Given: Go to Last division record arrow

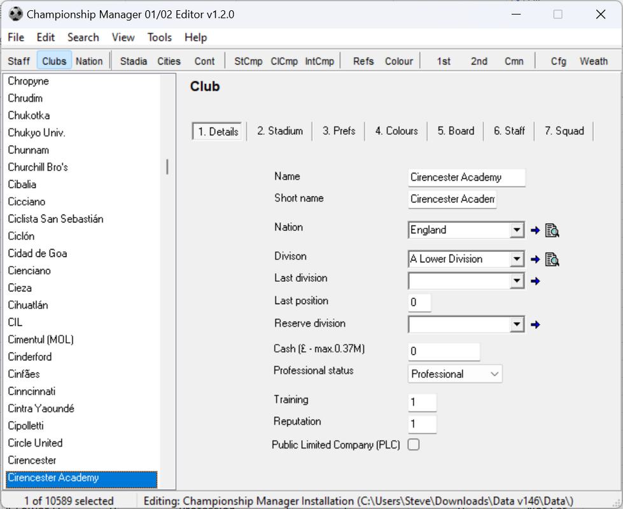Looking at the screenshot, I should 535,281.
